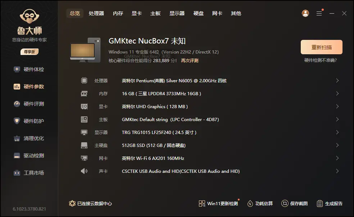Click the 显示器 monitor icon
Screen dimensions: 354x217
click(84, 133)
